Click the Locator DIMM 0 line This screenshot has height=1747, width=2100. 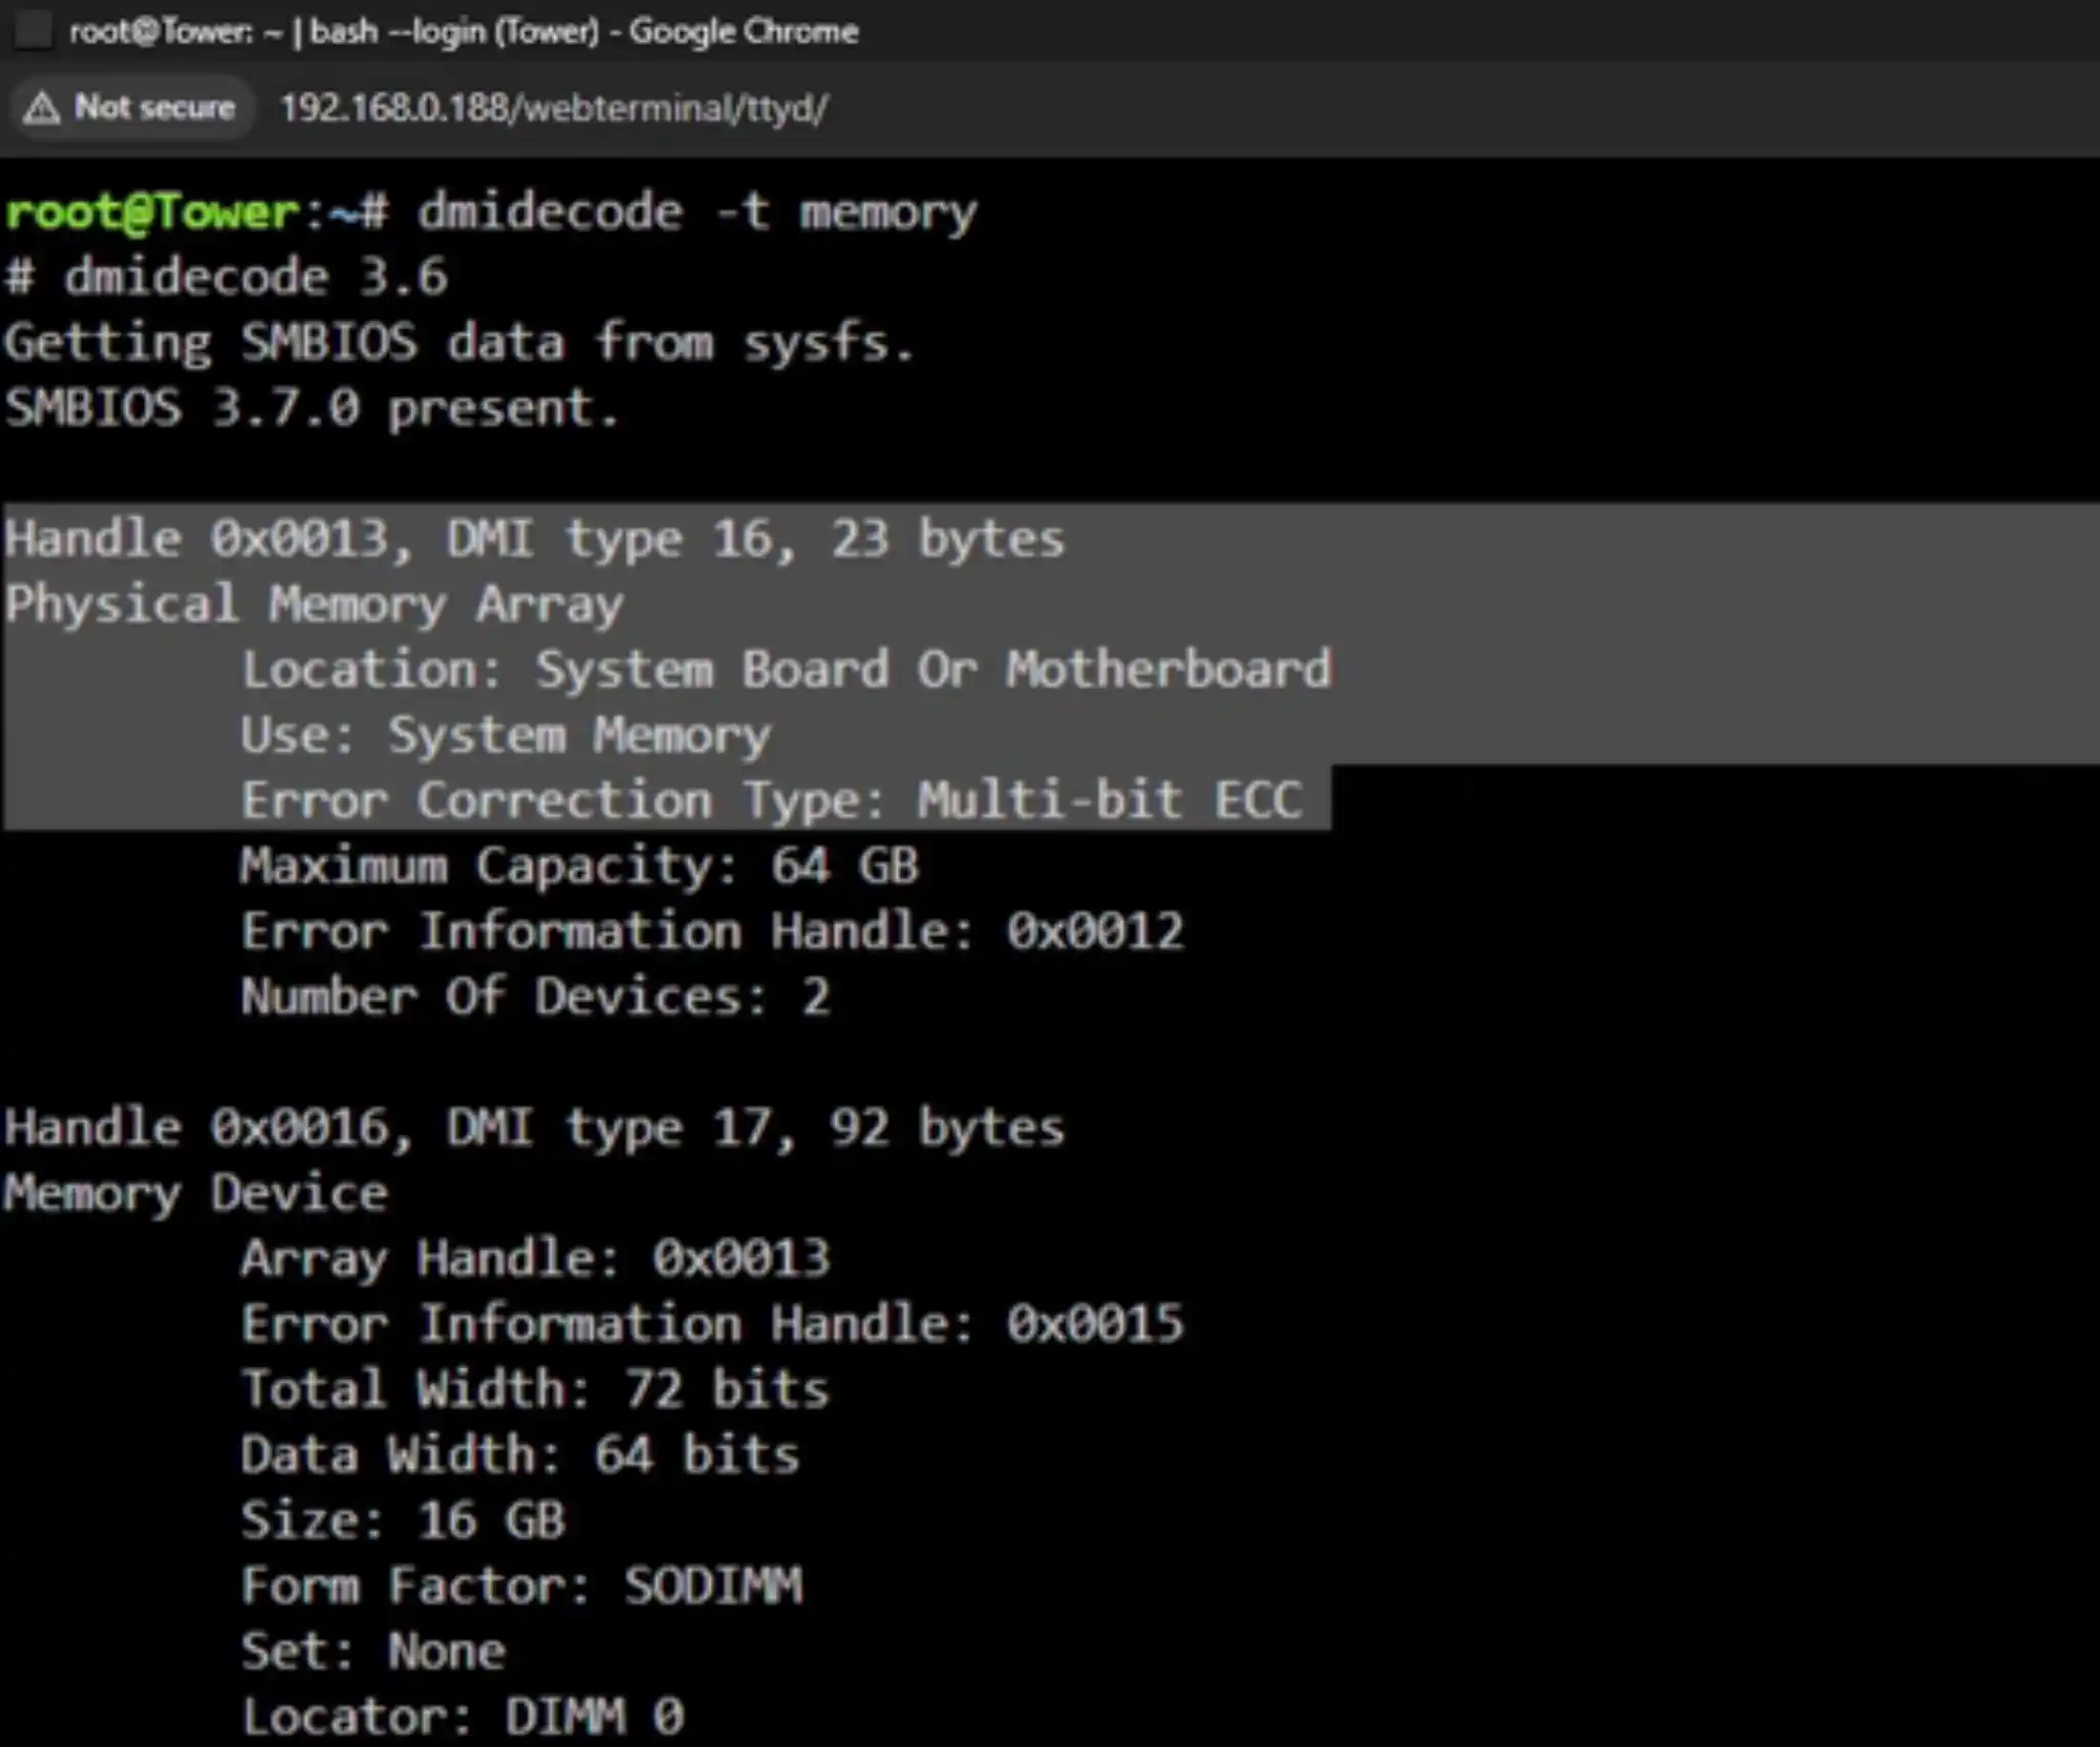(463, 1716)
